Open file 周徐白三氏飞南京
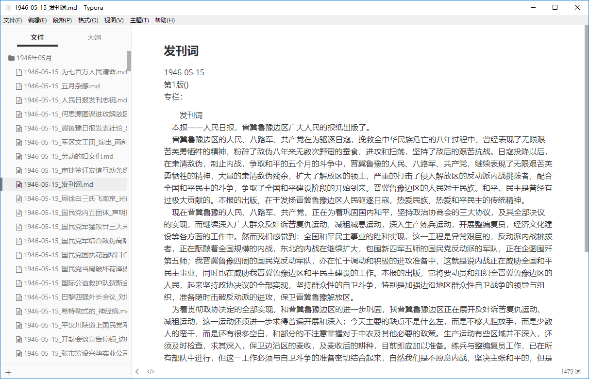This screenshot has height=379, width=589. (x=71, y=198)
